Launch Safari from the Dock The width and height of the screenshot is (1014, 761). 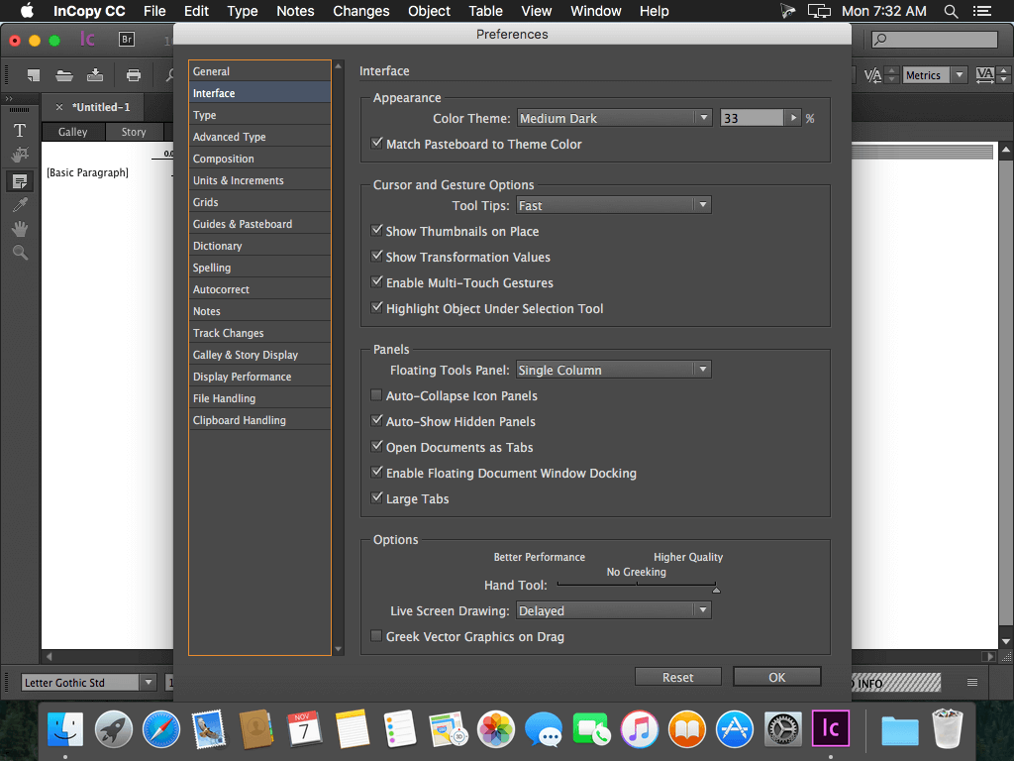(161, 730)
